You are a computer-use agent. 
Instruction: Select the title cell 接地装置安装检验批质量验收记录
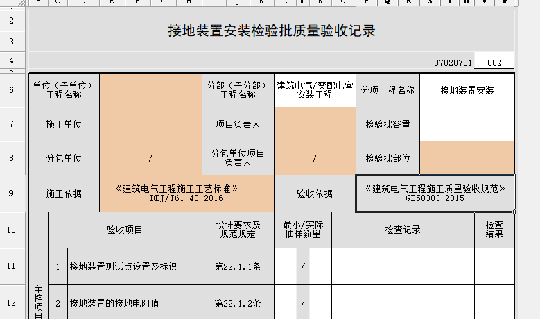click(x=271, y=31)
